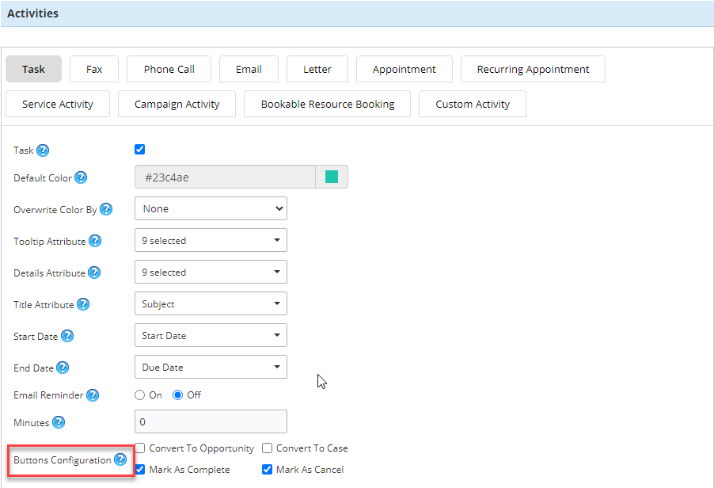Image resolution: width=714 pixels, height=488 pixels.
Task: Click the teal Default Color swatch
Action: pyautogui.click(x=332, y=177)
